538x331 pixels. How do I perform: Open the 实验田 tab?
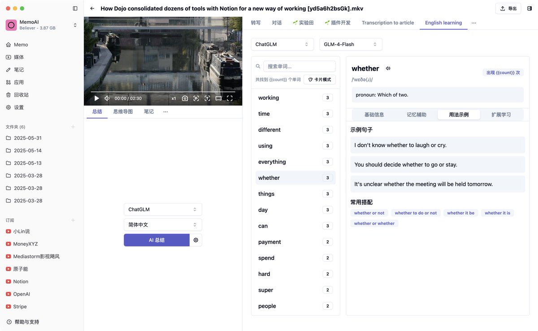(x=303, y=23)
